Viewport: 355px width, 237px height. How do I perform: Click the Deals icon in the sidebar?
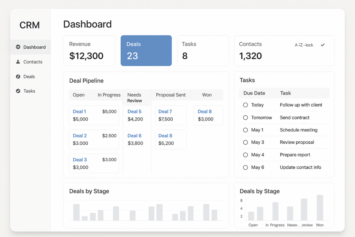[18, 76]
